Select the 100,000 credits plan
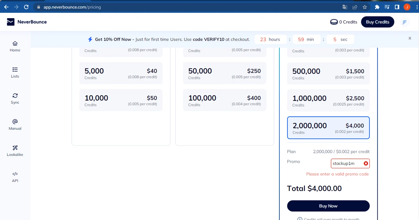Image resolution: width=419 pixels, height=220 pixels. click(225, 100)
